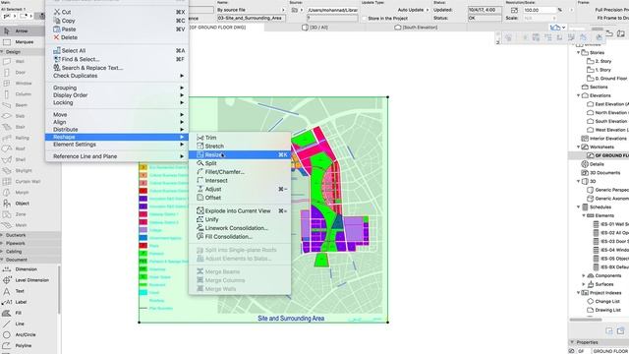Image resolution: width=629 pixels, height=354 pixels.
Task: Click the Skylight tool icon
Action: (x=7, y=170)
